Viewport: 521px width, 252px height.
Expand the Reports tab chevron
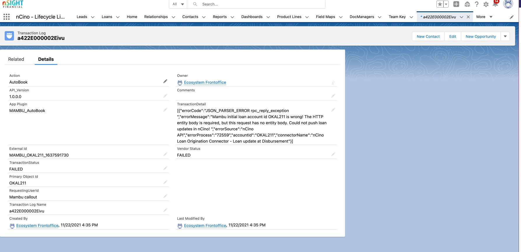point(232,17)
